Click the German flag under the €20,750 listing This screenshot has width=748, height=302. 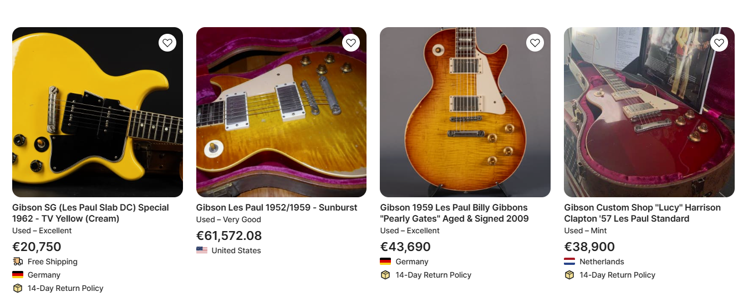(18, 275)
